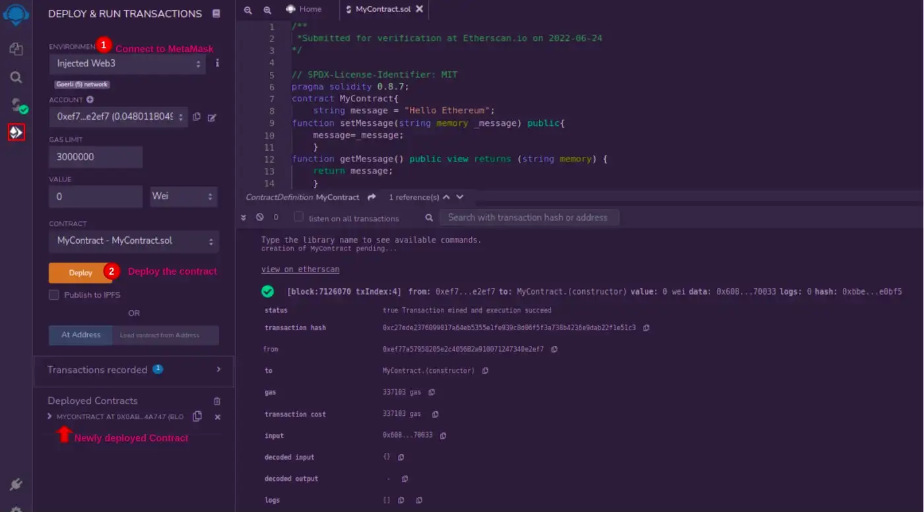The width and height of the screenshot is (924, 512).
Task: Open the Plugin Manager plug icon
Action: point(16,485)
